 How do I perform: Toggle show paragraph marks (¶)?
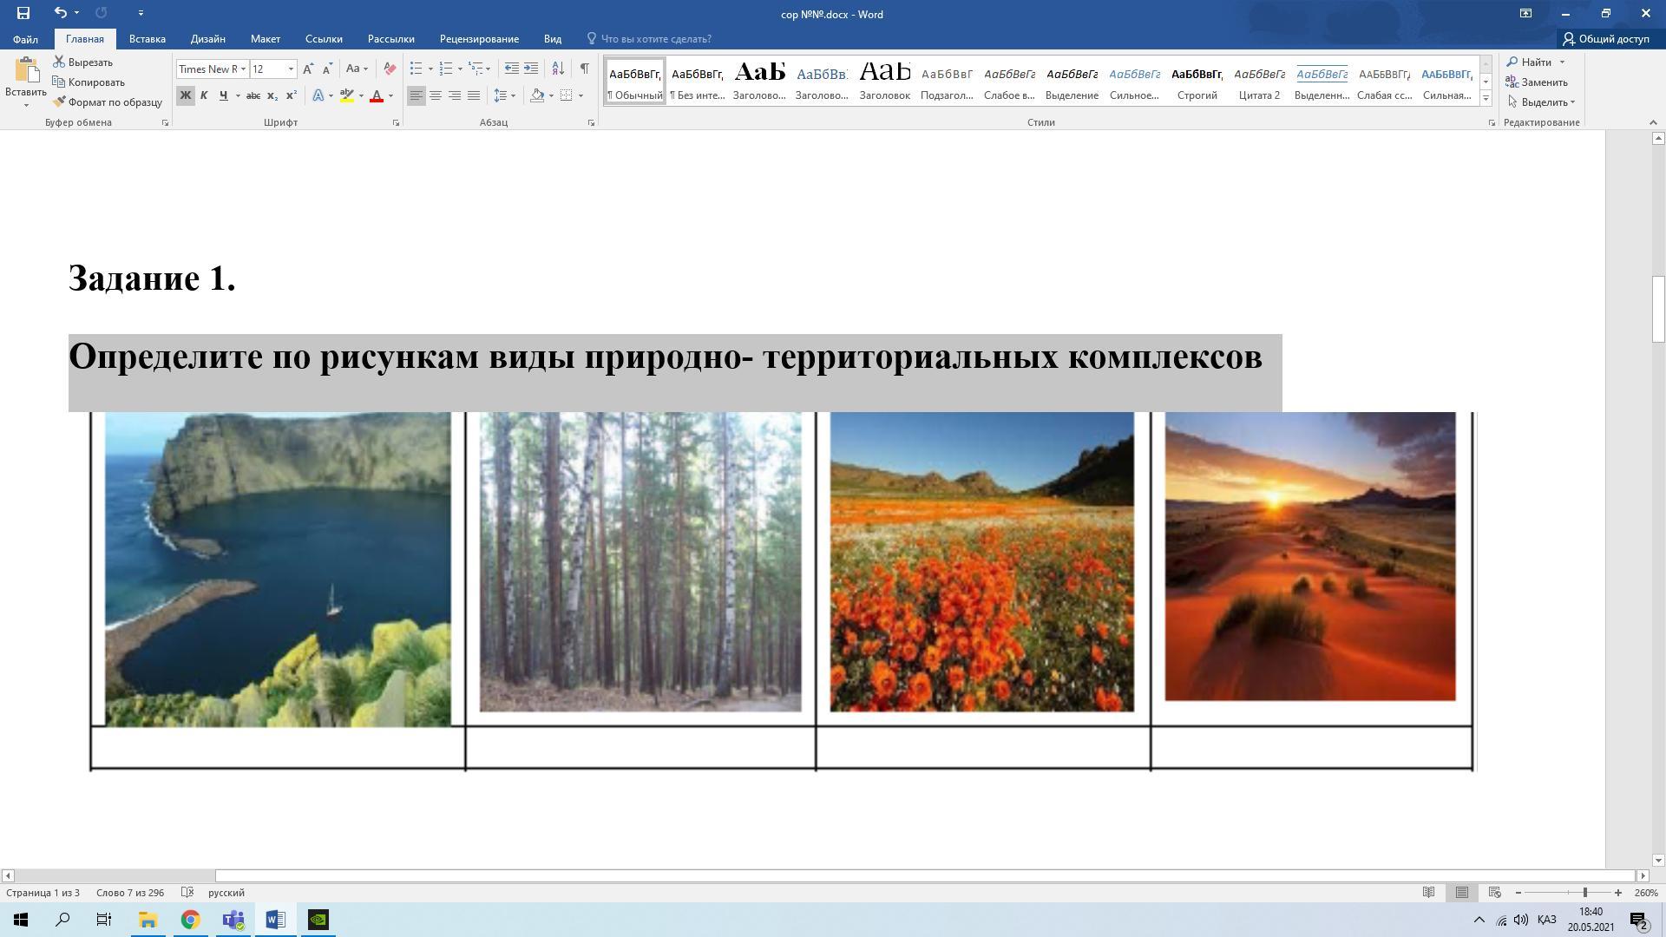pos(584,69)
